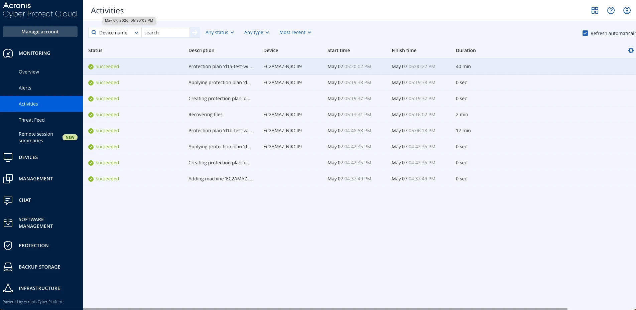Open 'Adding machine 'EC2AMAZ-...' activity
The image size is (636, 310).
(x=220, y=179)
